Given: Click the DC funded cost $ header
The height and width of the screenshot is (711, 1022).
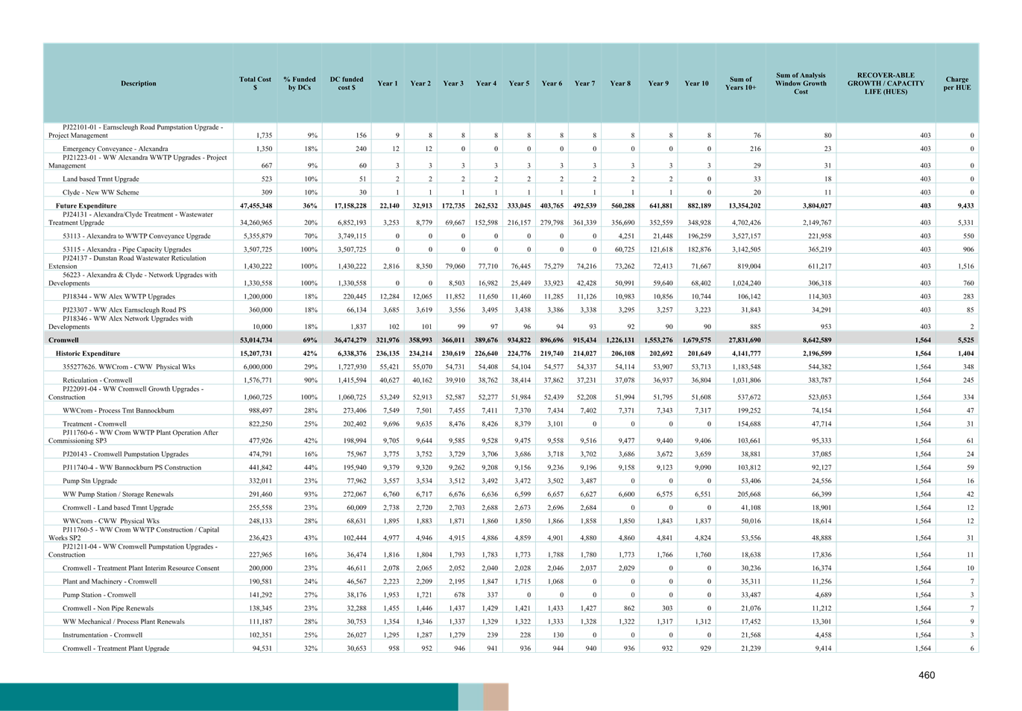Looking at the screenshot, I should (348, 83).
